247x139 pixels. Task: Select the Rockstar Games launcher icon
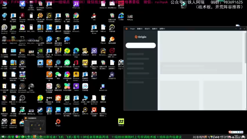click(76, 76)
